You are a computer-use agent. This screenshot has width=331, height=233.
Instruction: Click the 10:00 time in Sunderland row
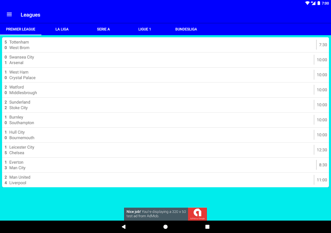click(322, 105)
